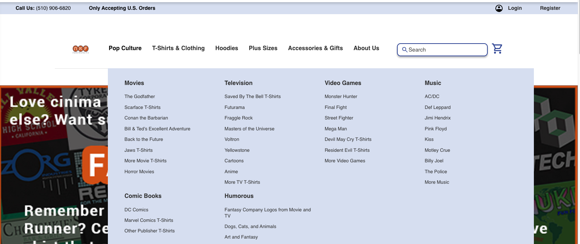Open the Music category heading
Screen dimensions: 580x244
(433, 83)
